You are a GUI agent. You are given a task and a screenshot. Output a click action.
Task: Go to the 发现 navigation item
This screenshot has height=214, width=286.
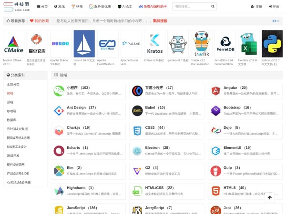[x=59, y=7]
